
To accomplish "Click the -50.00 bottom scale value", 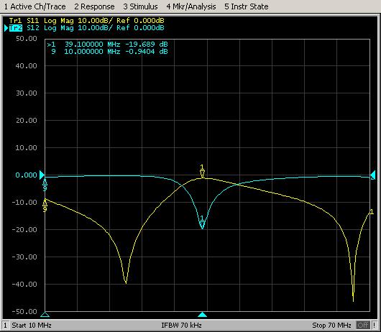I will pos(24,311).
